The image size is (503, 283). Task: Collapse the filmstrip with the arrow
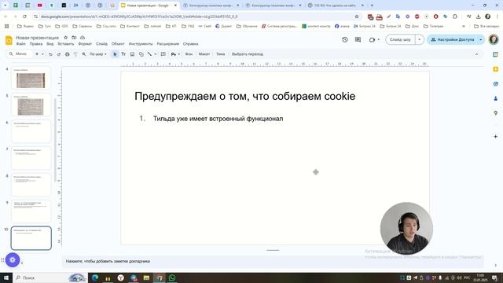pos(22,263)
